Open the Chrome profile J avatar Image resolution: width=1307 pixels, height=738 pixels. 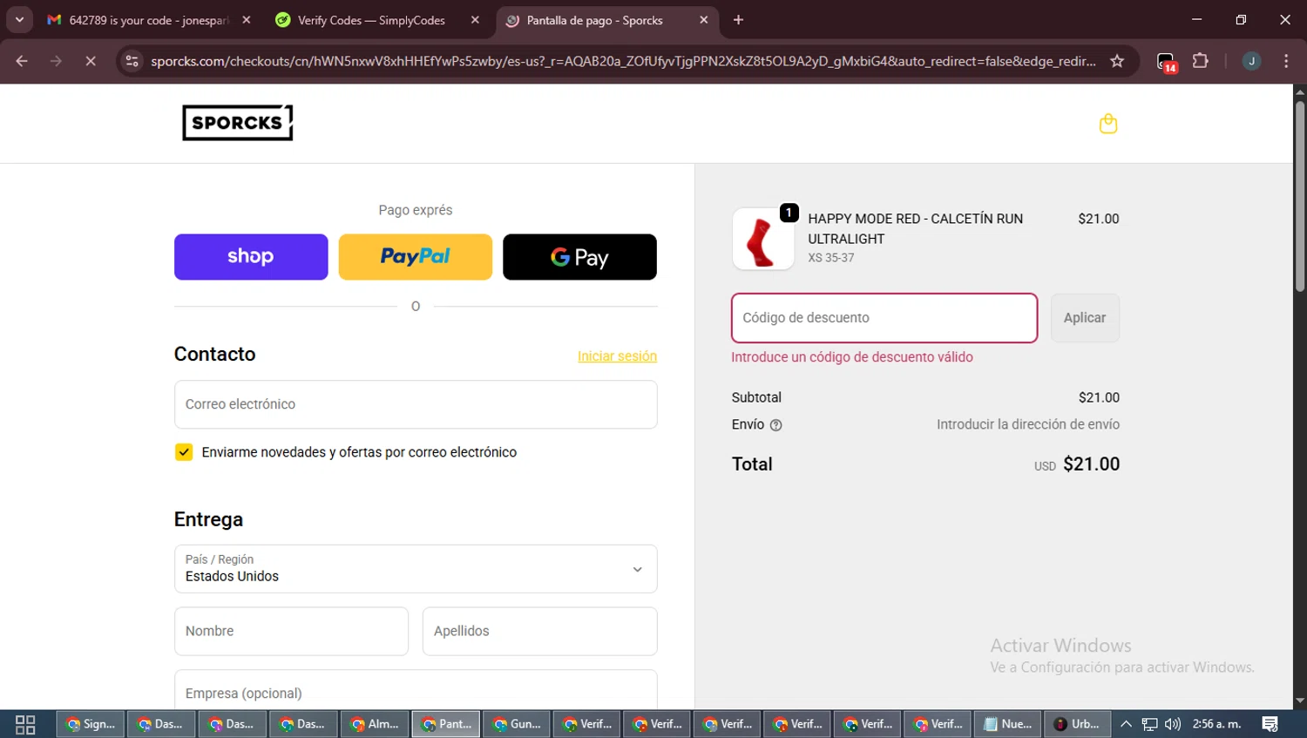tap(1251, 61)
